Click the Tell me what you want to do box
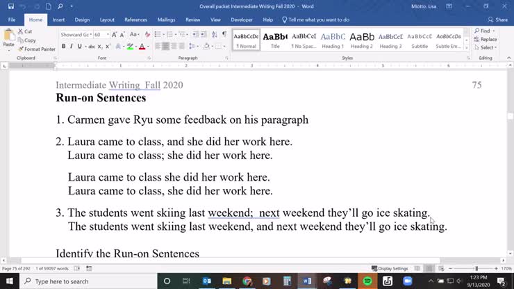 pos(315,19)
